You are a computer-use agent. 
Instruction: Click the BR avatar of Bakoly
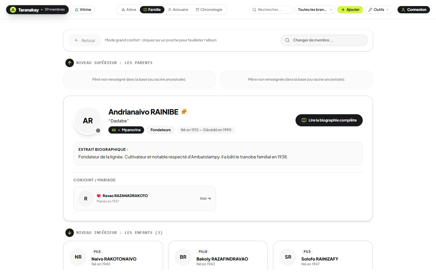[183, 257]
